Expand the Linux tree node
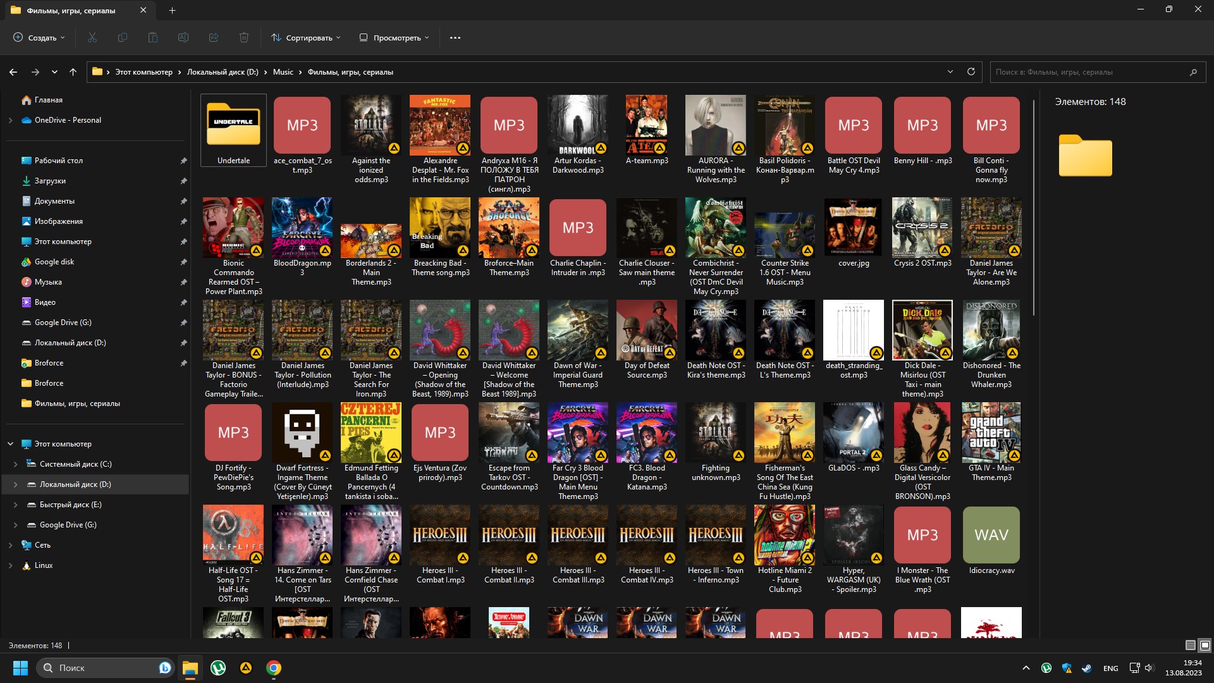1214x683 pixels. [x=10, y=565]
